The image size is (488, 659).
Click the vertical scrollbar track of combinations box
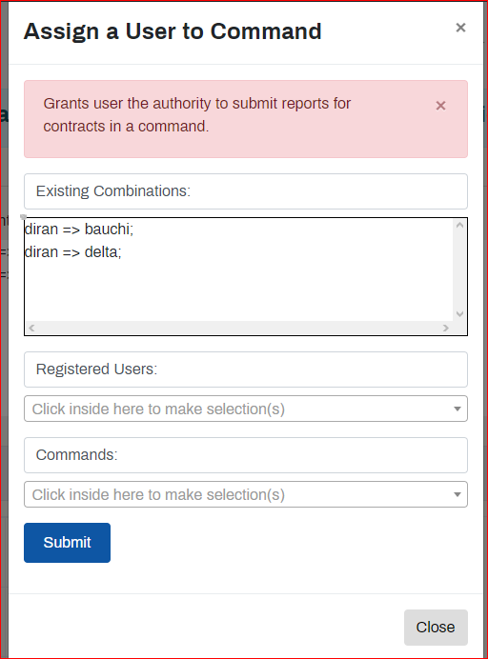coord(459,270)
